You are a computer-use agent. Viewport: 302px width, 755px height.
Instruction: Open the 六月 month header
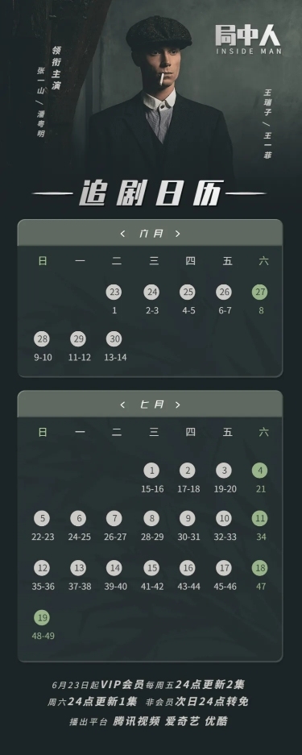click(150, 234)
